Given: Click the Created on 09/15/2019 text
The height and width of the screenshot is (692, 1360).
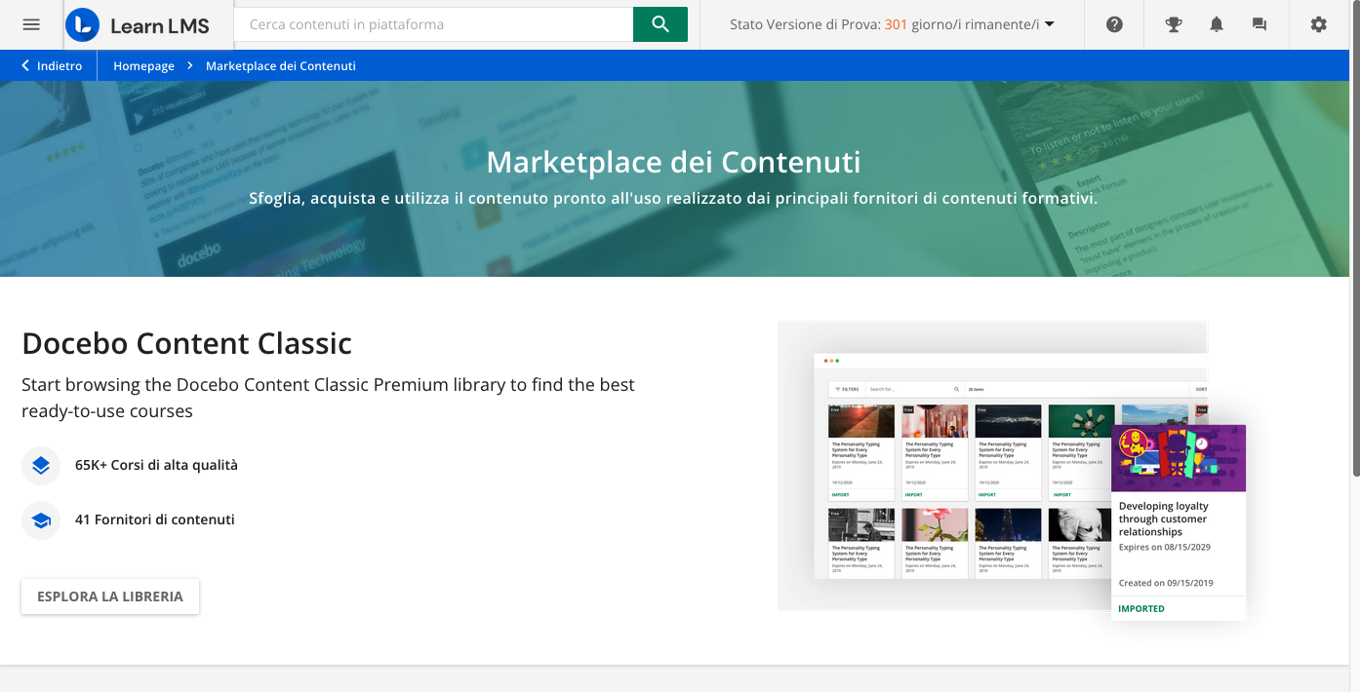Looking at the screenshot, I should 1166,583.
